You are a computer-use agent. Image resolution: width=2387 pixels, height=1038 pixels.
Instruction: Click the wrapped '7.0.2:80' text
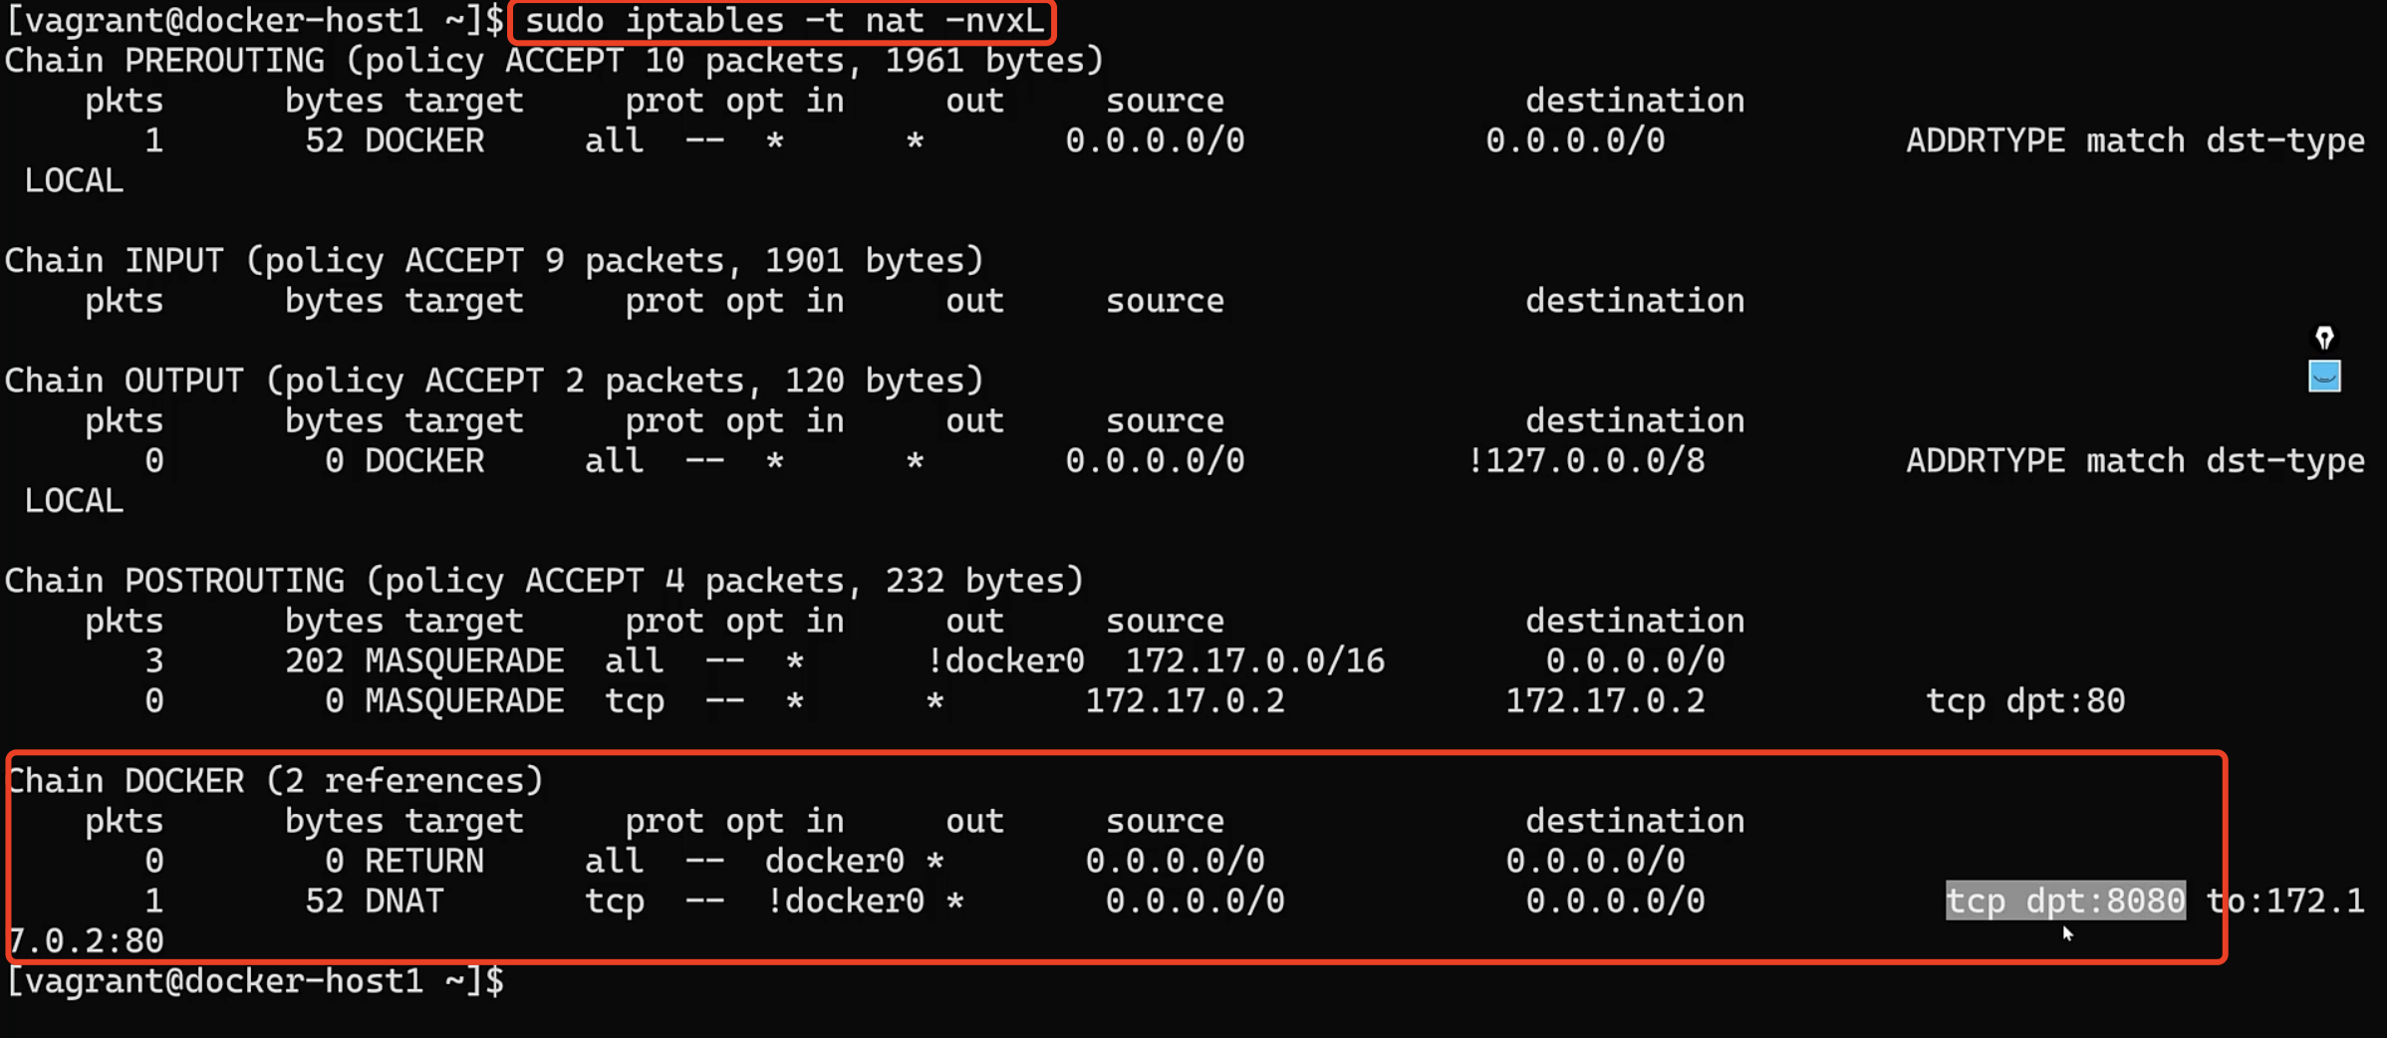point(85,941)
